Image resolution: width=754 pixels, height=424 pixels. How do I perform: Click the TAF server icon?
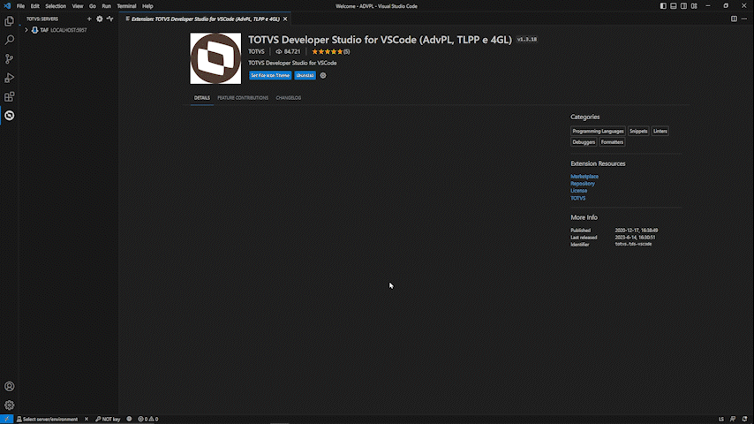(x=34, y=30)
